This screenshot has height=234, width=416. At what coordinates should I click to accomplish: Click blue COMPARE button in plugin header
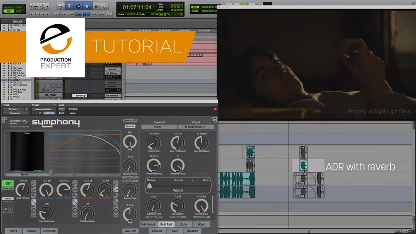click(49, 113)
